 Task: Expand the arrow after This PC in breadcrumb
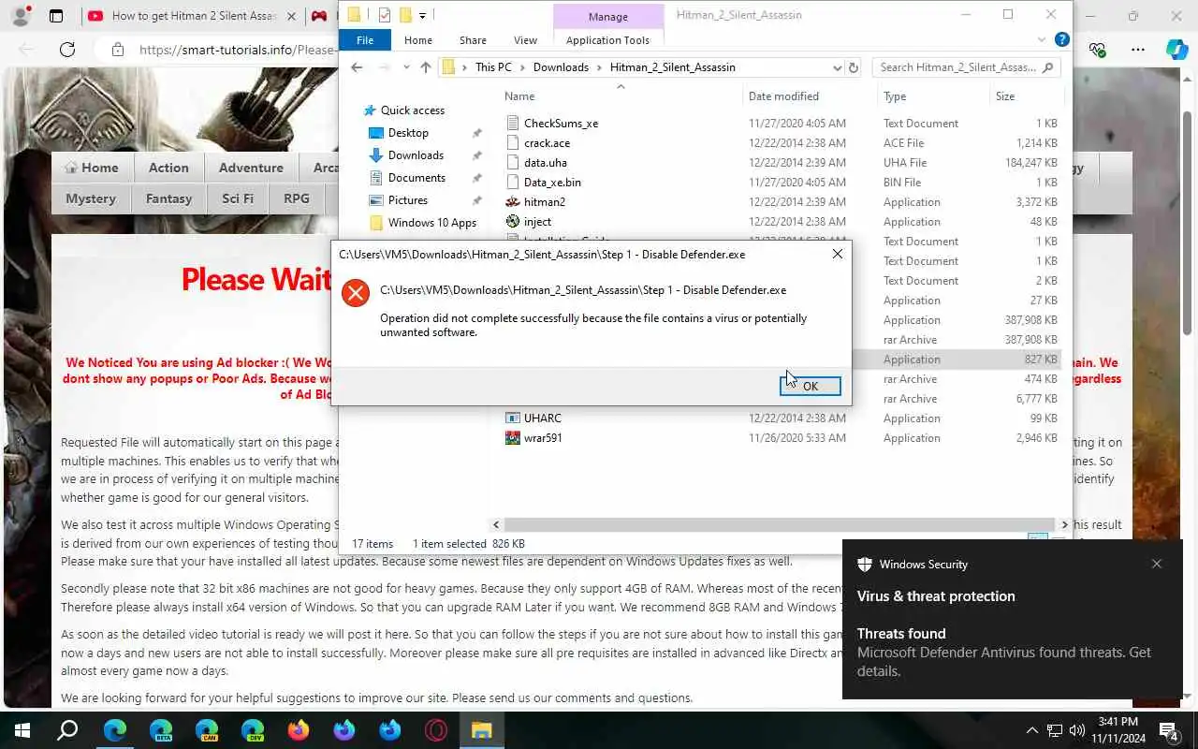pos(522,67)
